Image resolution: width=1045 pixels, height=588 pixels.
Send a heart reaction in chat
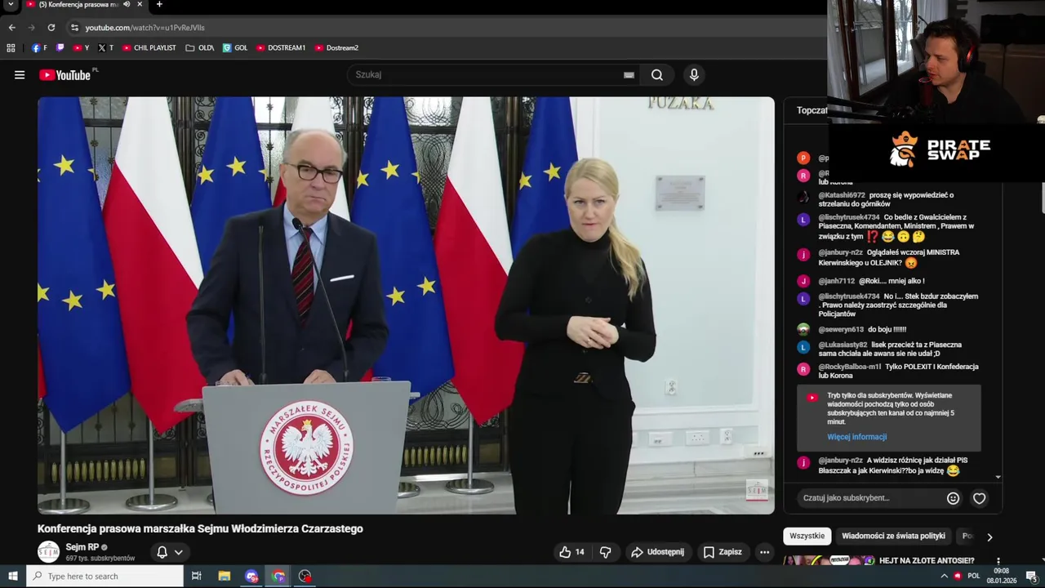980,498
